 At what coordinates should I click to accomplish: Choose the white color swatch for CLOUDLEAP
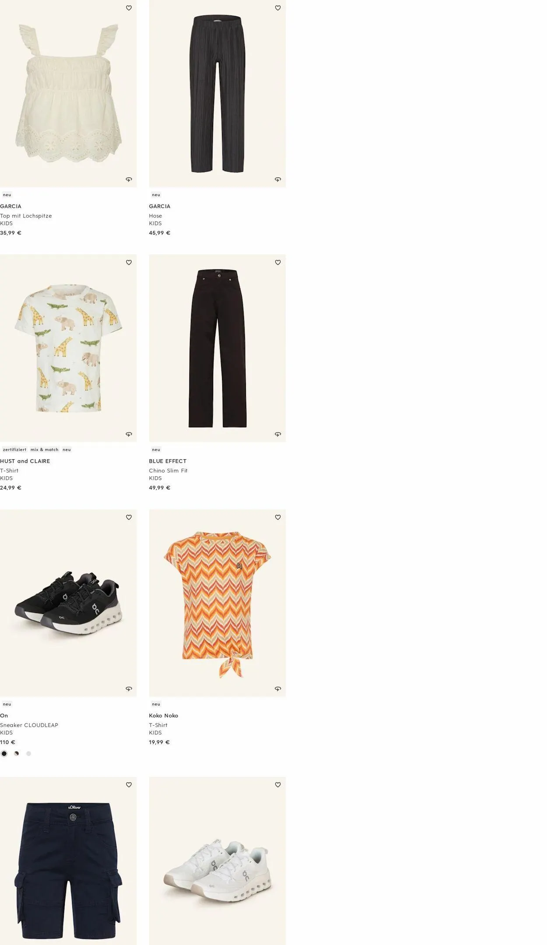click(x=28, y=754)
